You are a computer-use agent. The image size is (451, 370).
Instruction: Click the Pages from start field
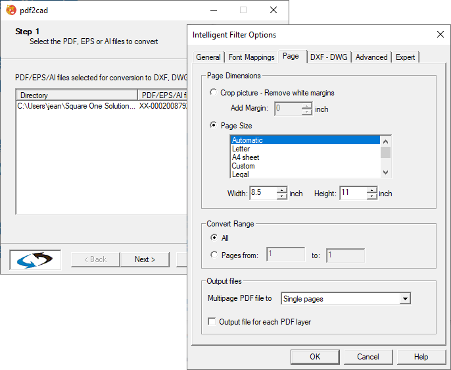coord(286,255)
